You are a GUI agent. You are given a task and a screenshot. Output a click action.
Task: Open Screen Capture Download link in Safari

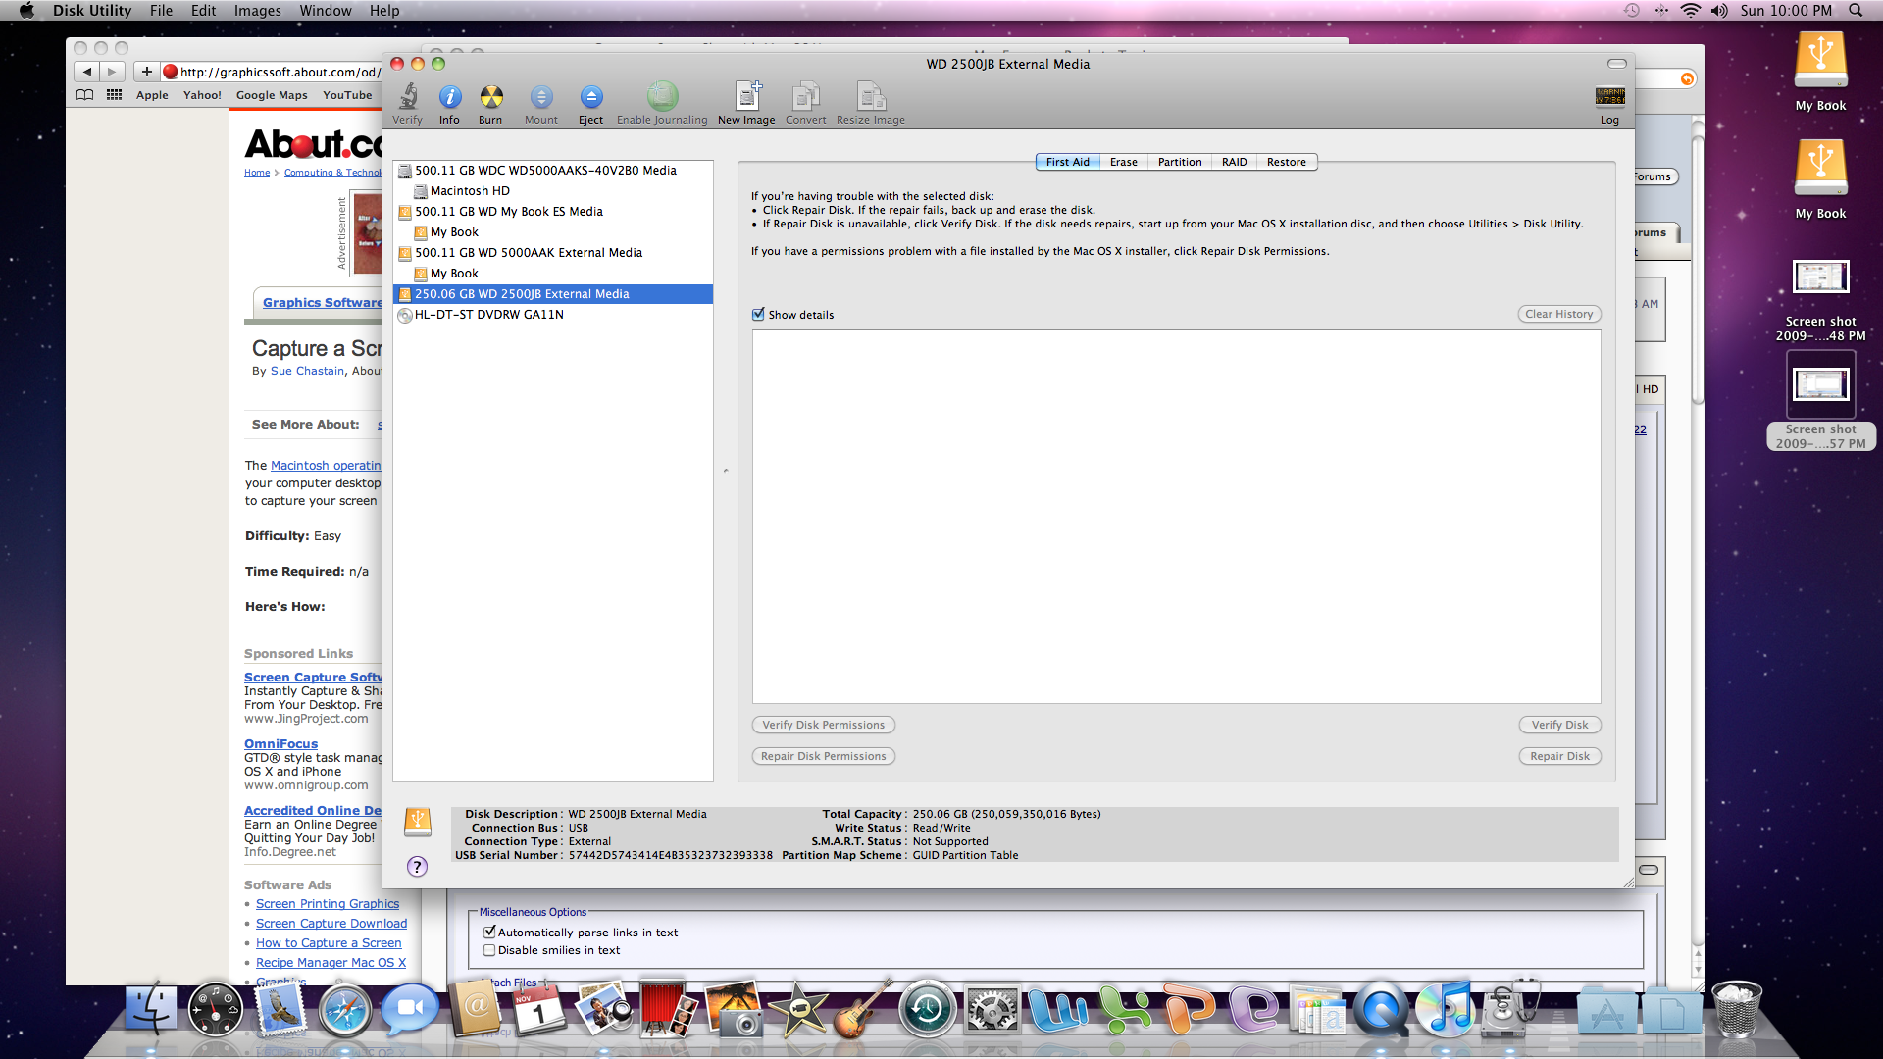point(331,924)
